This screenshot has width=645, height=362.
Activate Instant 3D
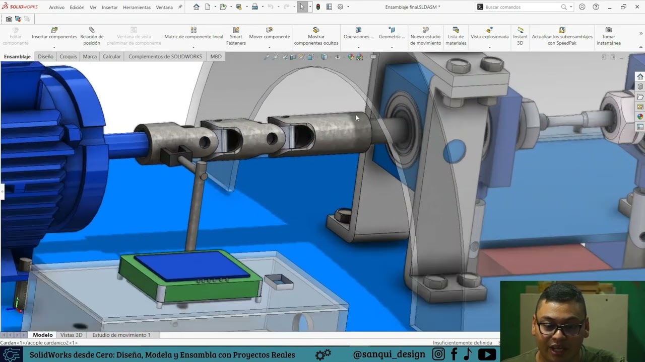(520, 36)
